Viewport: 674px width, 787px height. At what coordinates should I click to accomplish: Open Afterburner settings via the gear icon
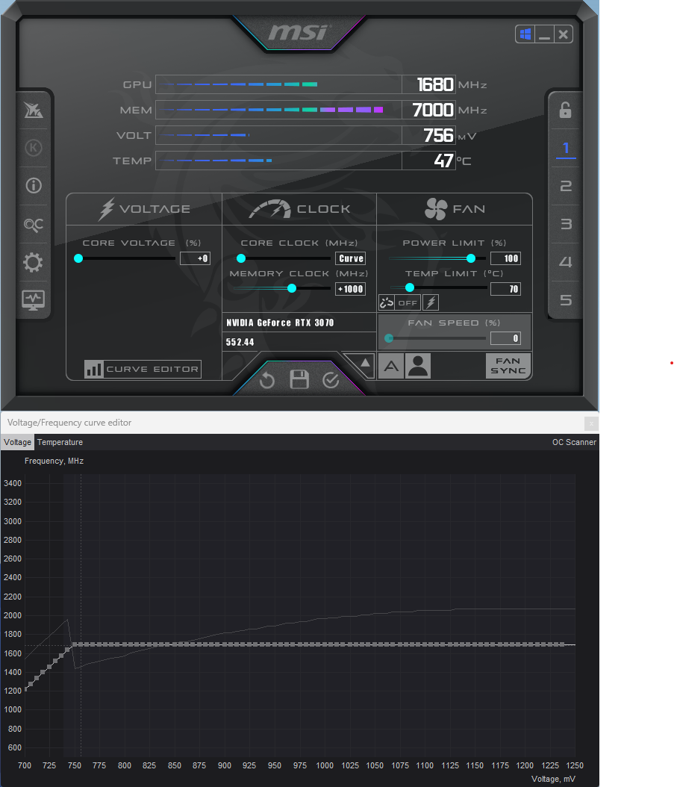tap(34, 262)
